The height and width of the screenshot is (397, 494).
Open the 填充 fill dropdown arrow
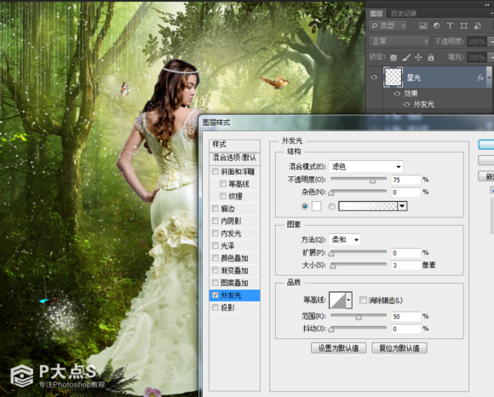click(x=491, y=57)
